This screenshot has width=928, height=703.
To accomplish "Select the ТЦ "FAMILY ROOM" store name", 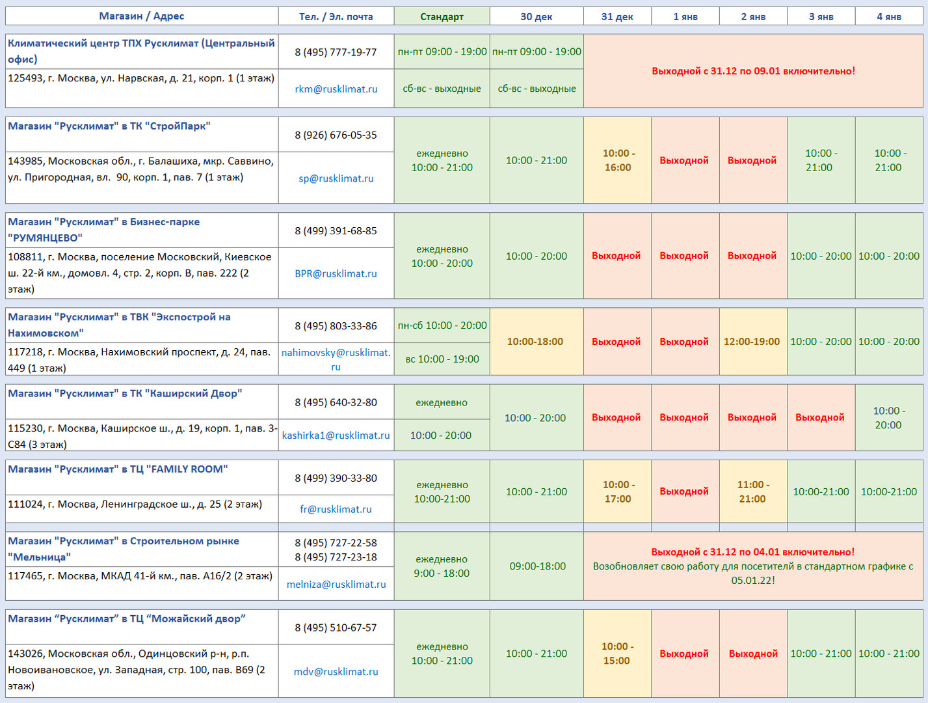I will 118,469.
